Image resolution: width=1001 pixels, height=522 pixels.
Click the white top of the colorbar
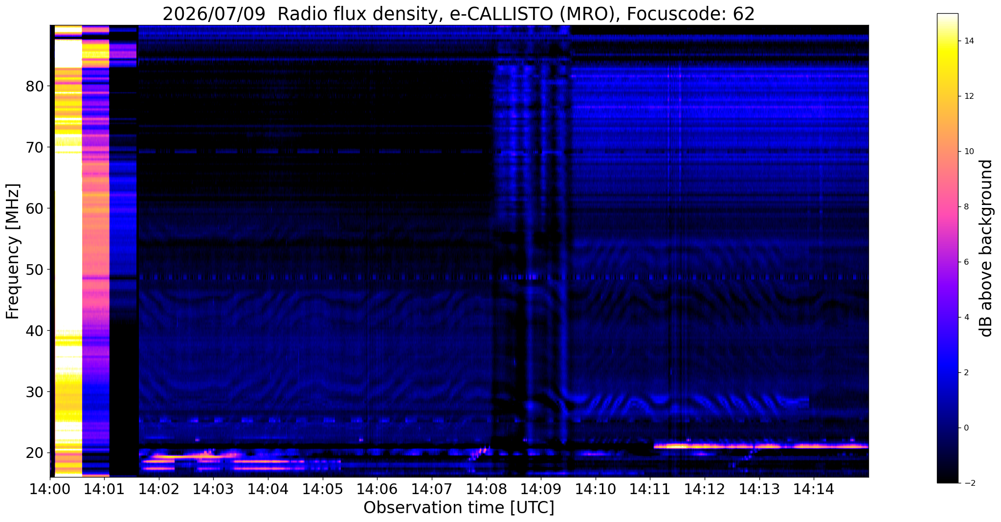947,22
